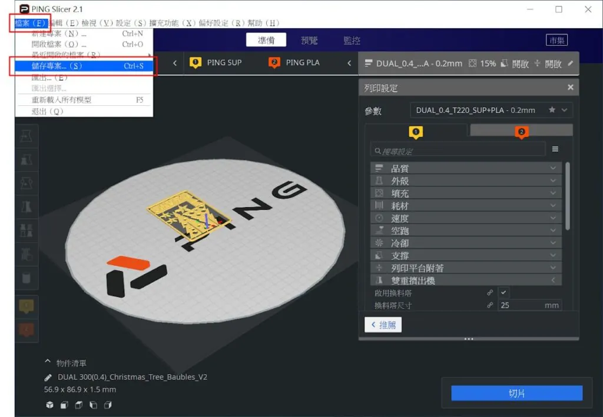Screen dimensions: 603x417
Task: Assign model to yellow extruder 1 in toolbar
Action: (26, 306)
